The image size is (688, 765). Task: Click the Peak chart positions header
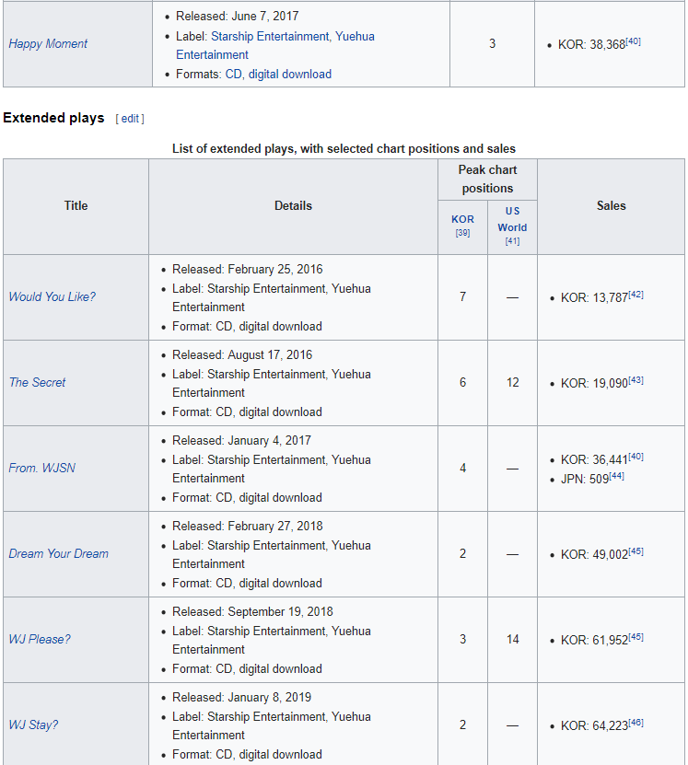click(487, 180)
